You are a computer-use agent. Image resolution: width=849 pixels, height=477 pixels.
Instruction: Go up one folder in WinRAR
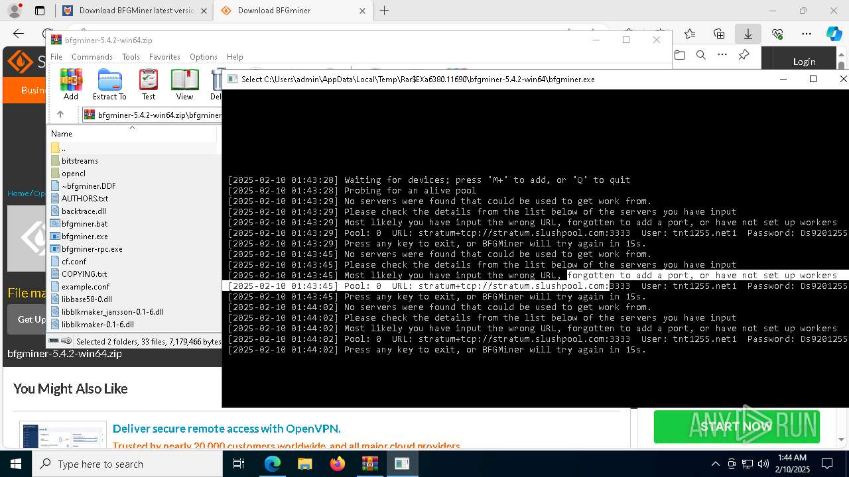[60, 115]
